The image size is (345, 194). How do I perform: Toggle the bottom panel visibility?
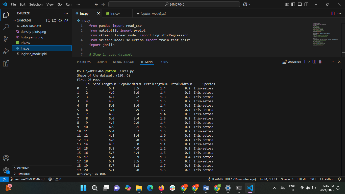pyautogui.click(x=300, y=4)
